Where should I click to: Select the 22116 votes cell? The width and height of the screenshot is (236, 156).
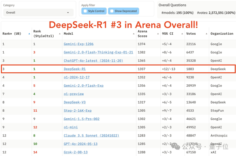(191, 44)
